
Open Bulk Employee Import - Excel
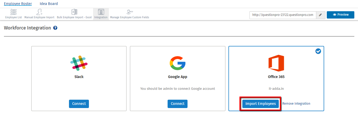(x=74, y=14)
